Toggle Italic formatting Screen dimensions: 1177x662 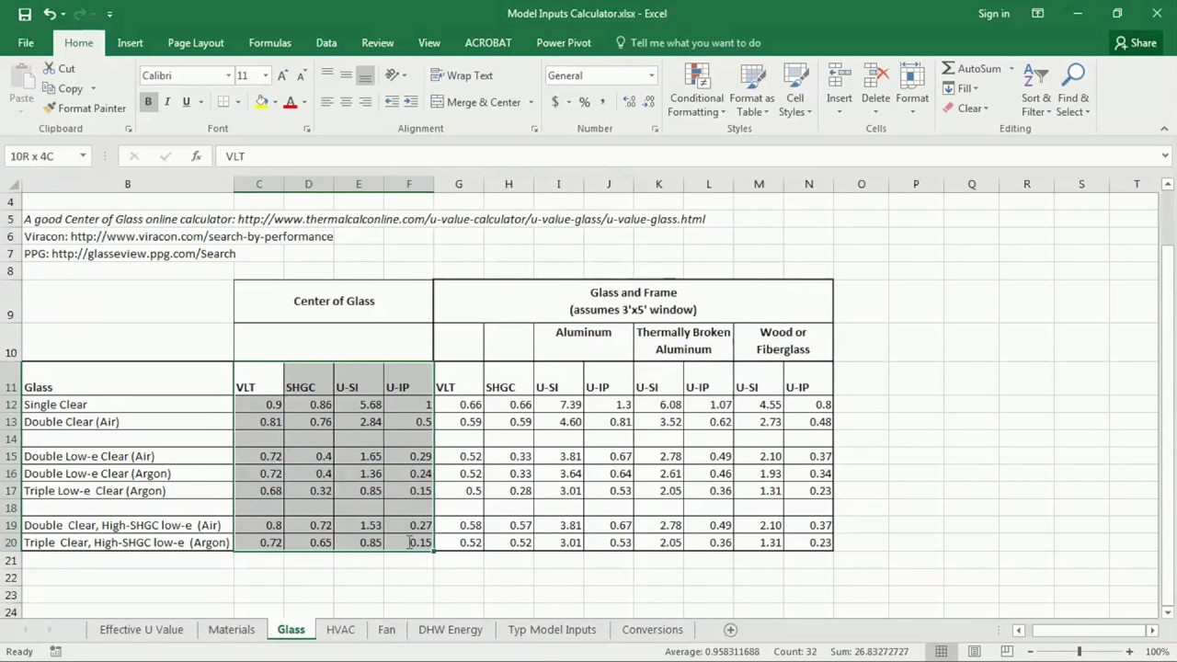coord(166,102)
